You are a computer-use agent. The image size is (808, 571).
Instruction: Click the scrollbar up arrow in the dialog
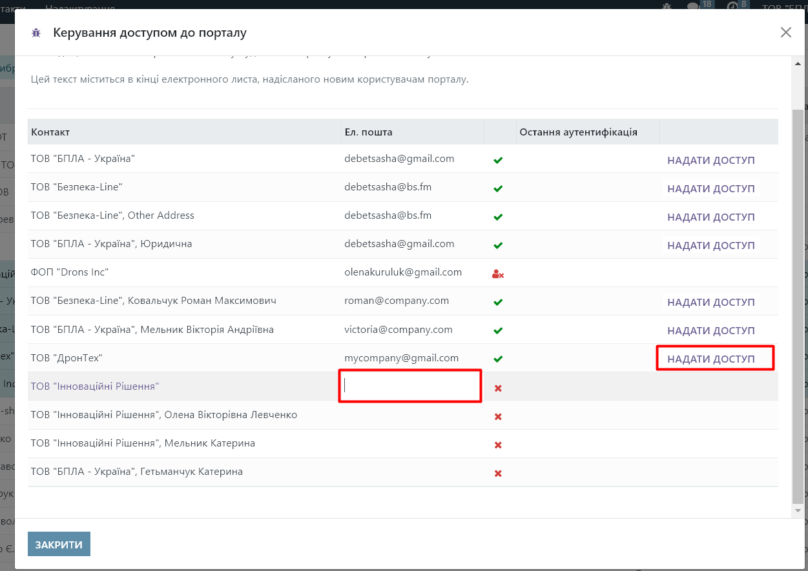pos(798,62)
